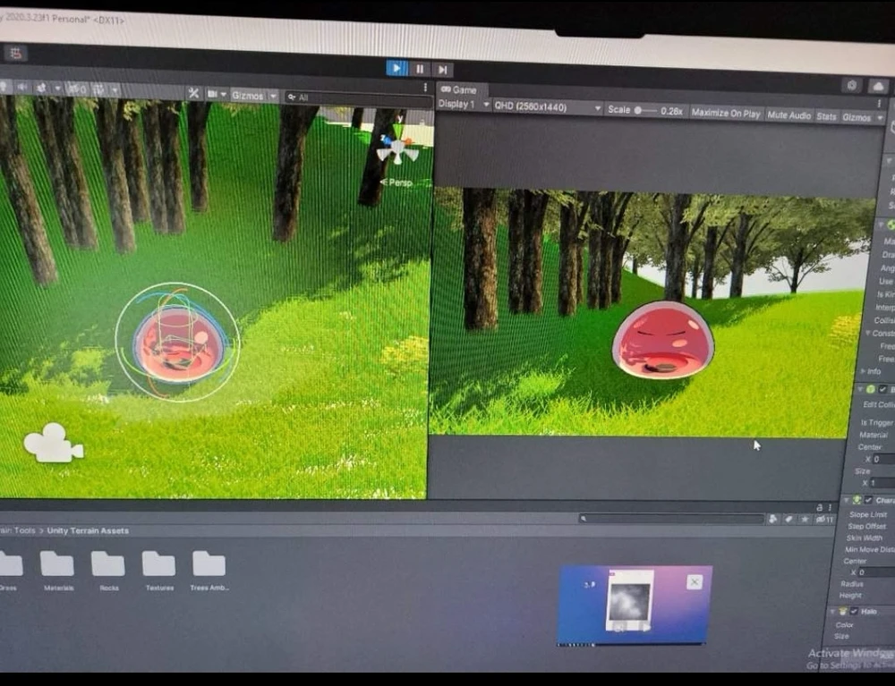Click the camera gizmo in Scene view
The width and height of the screenshot is (895, 686).
(x=54, y=443)
